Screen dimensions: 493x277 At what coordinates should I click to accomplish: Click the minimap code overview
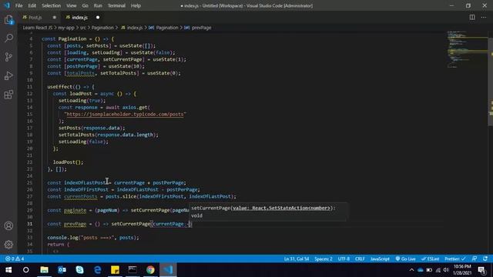468,48
